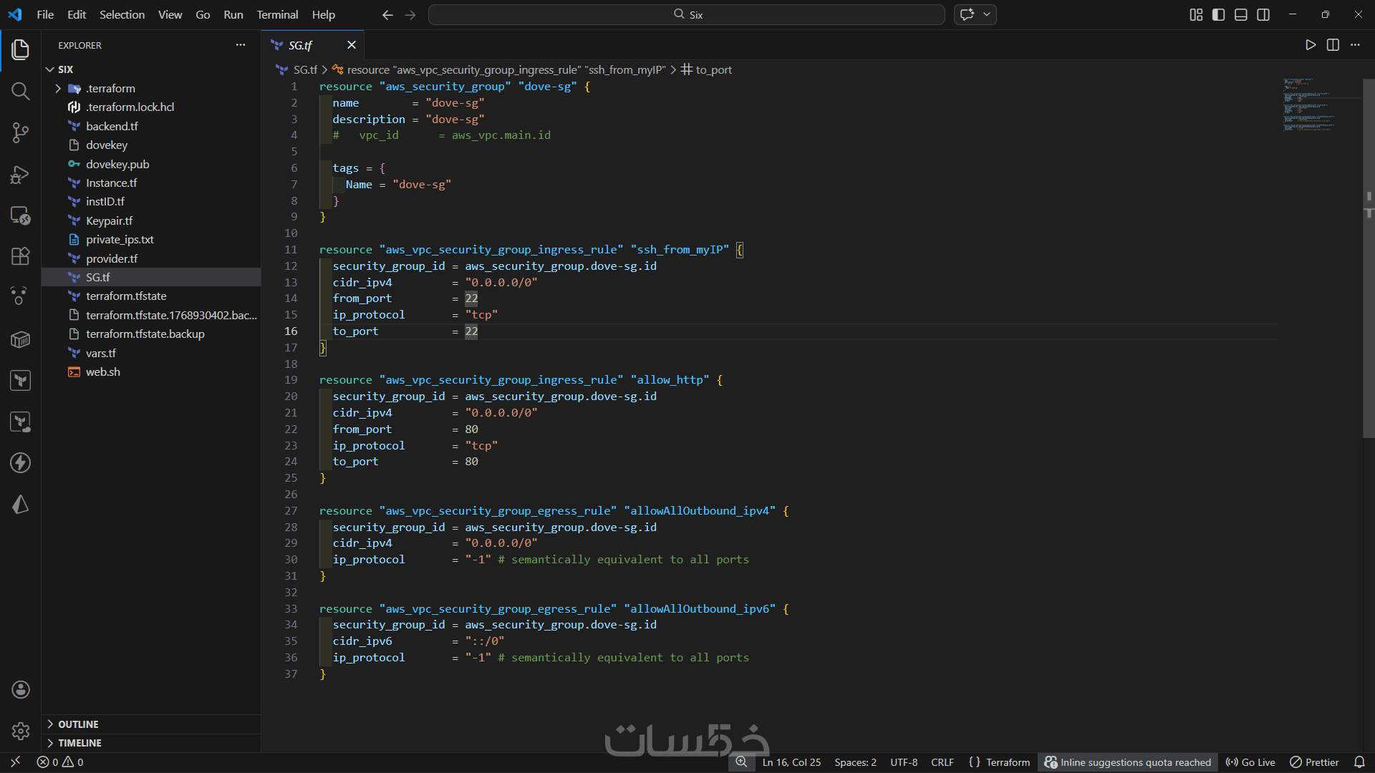The height and width of the screenshot is (773, 1375).
Task: Open Remote Explorer view icon
Action: [20, 215]
